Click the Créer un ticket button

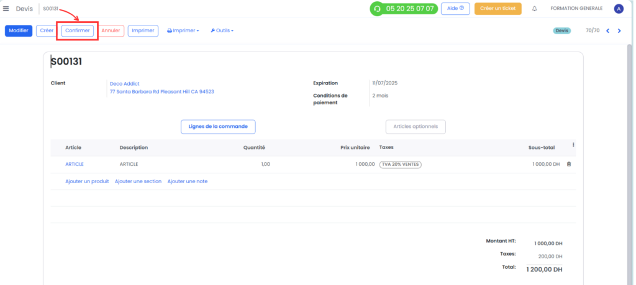pos(497,9)
